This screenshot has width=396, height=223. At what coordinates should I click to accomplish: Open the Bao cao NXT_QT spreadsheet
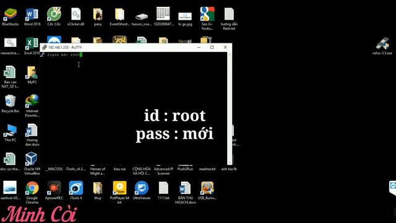pos(10,77)
